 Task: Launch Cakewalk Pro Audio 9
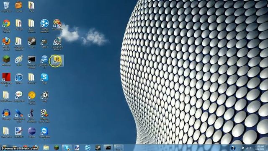(x=57, y=44)
